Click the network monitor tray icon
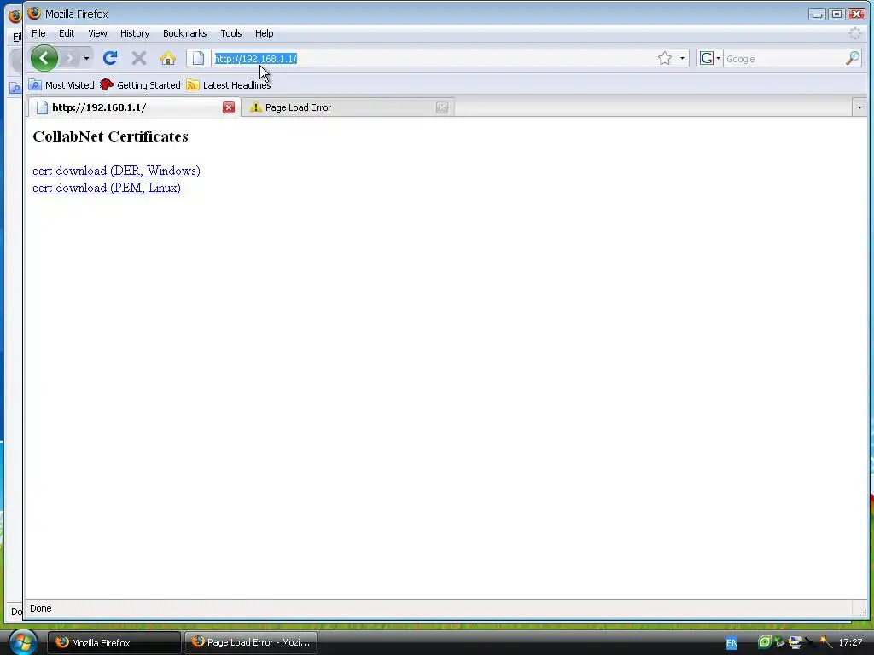 pos(795,642)
